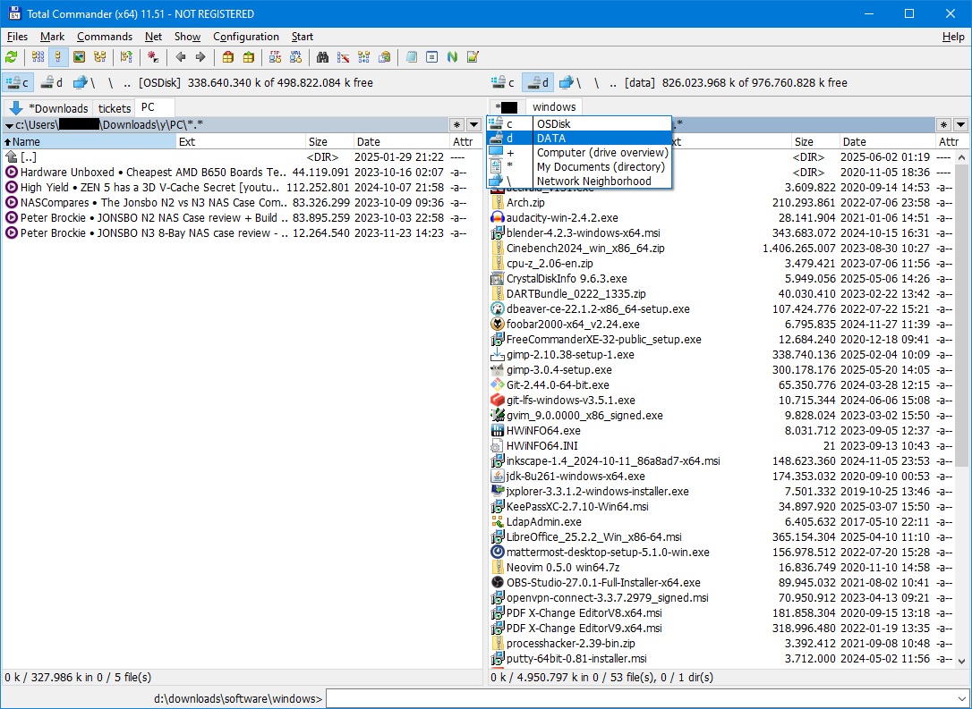Go forward with the right arrow icon
This screenshot has width=972, height=709.
pyautogui.click(x=200, y=57)
